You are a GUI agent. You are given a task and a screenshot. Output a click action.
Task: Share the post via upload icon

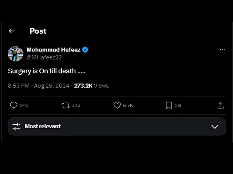[x=221, y=105]
